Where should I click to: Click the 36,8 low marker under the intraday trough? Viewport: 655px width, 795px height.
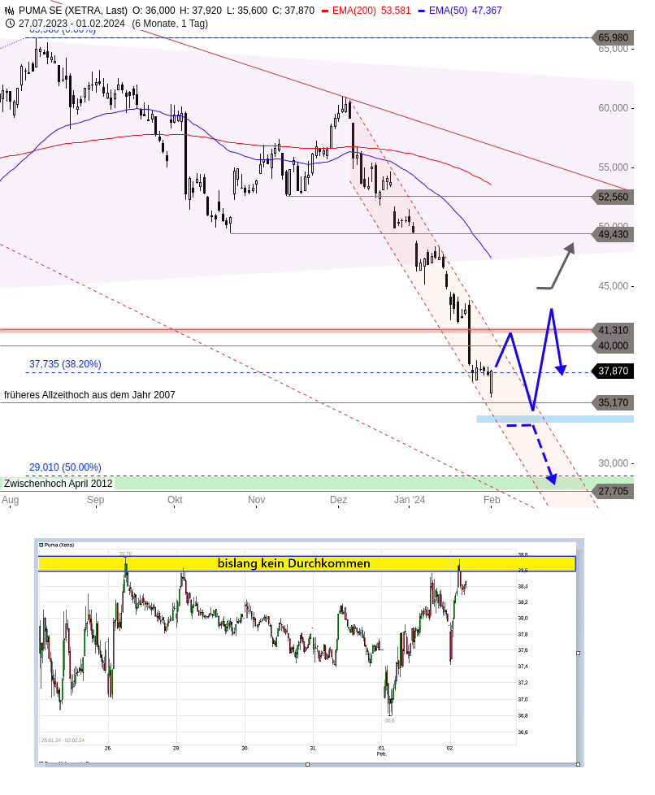(x=389, y=720)
